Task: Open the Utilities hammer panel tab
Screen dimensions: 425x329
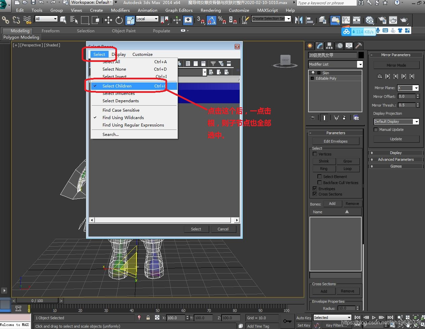Action: coord(359,46)
